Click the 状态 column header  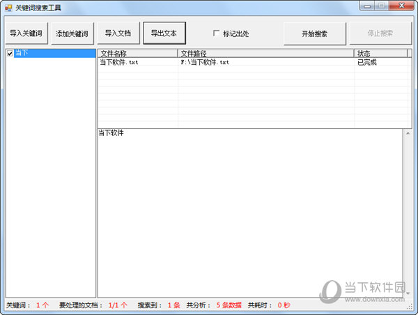(x=380, y=54)
